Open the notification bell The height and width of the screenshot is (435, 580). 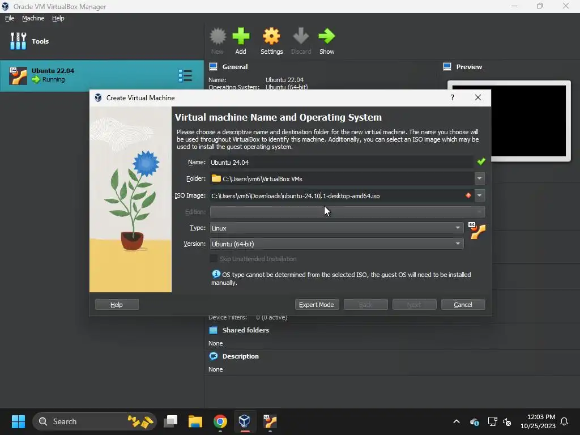[x=564, y=421]
